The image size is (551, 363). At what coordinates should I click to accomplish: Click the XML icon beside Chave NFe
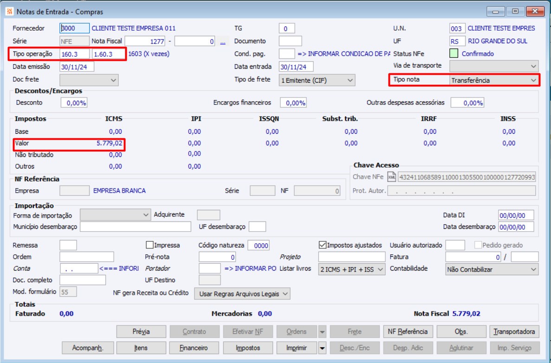coord(392,177)
